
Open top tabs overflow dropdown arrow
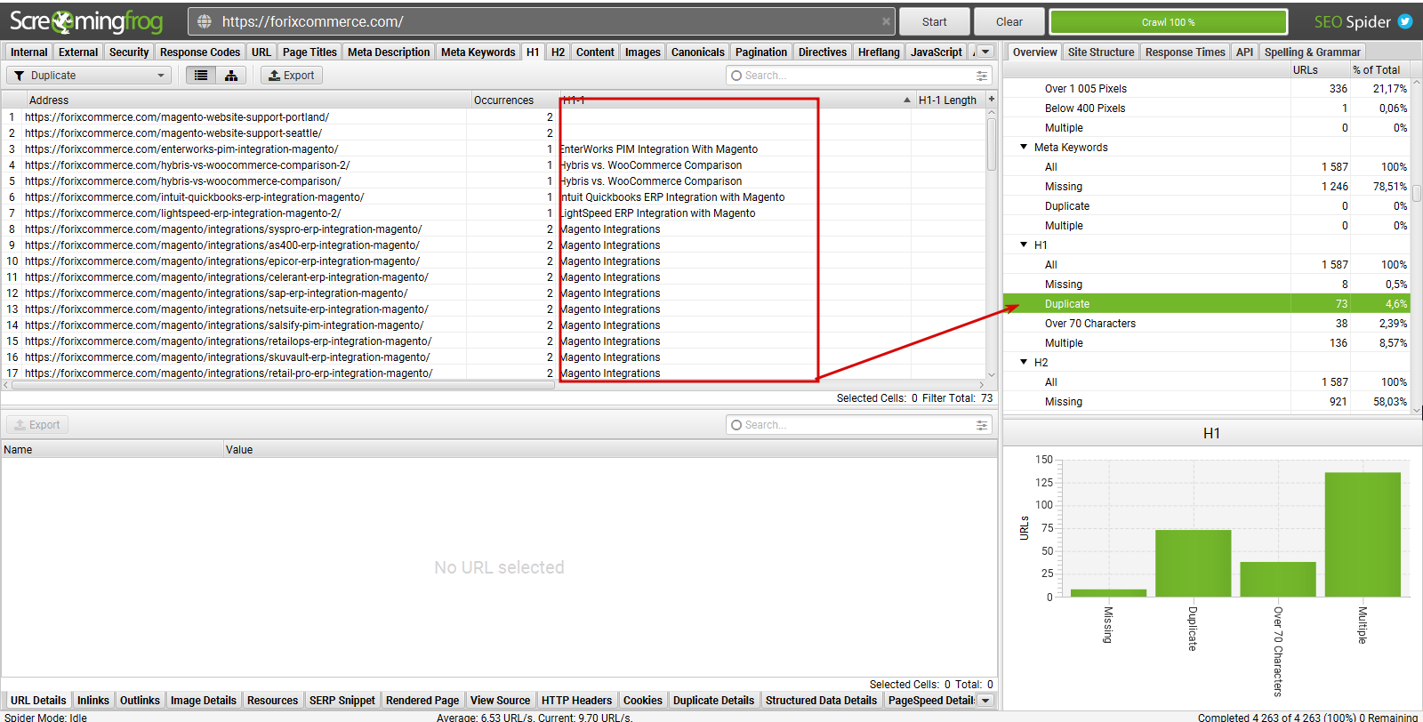click(x=985, y=52)
